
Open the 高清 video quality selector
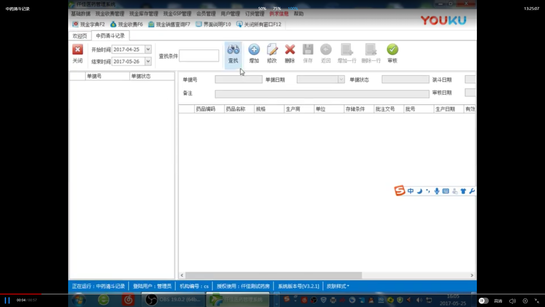pos(498,301)
